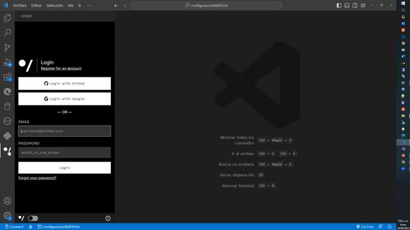Open the Ir menu
The image size is (410, 230).
(79, 6)
